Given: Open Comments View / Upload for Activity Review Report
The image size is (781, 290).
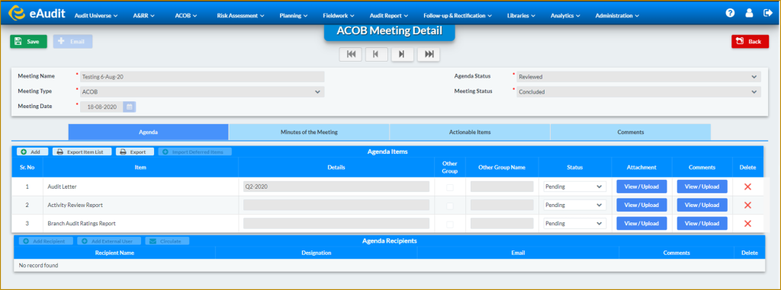Looking at the screenshot, I should click(702, 205).
